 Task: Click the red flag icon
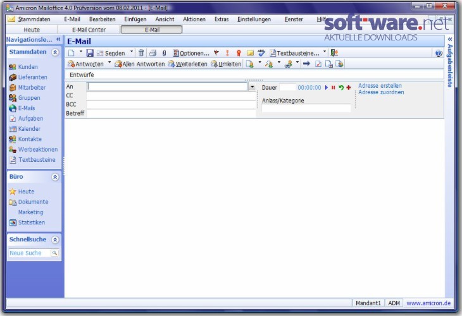[x=216, y=53]
